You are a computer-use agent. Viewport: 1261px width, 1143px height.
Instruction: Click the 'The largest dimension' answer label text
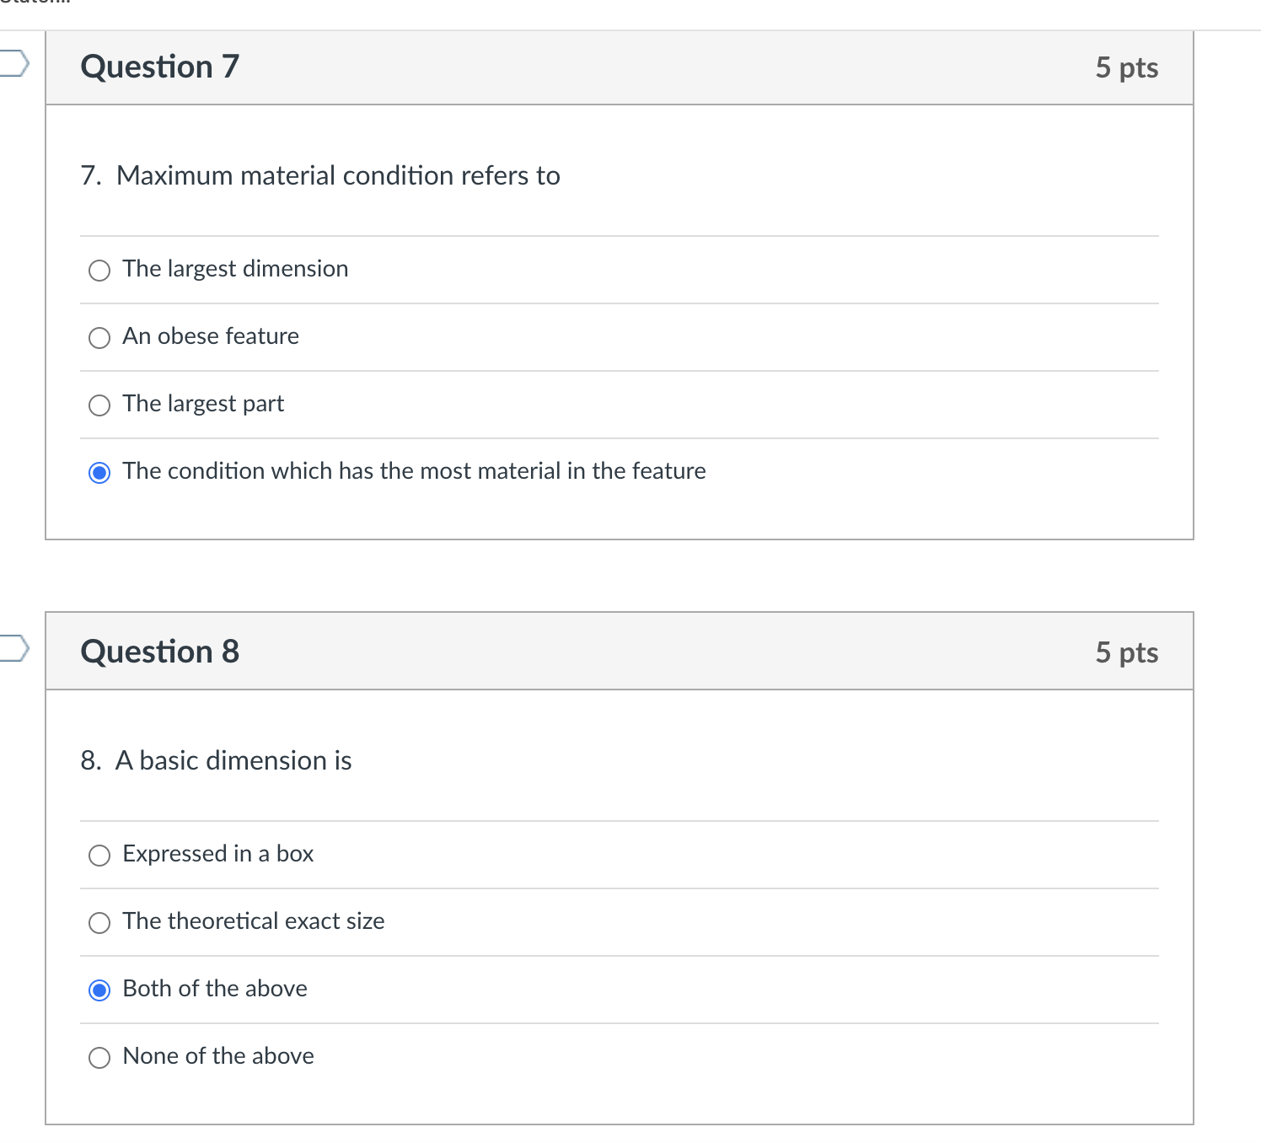pyautogui.click(x=235, y=269)
